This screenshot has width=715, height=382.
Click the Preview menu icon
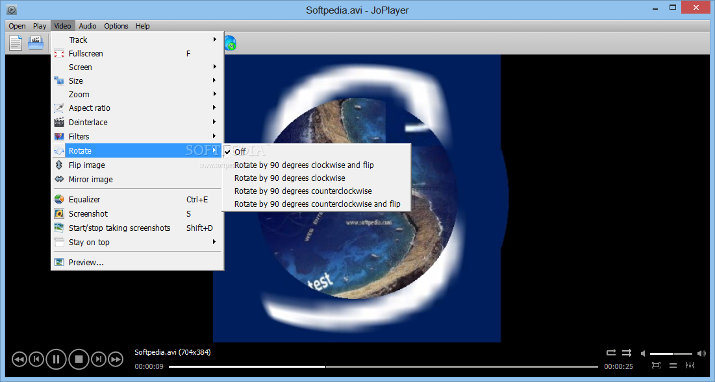[x=59, y=262]
